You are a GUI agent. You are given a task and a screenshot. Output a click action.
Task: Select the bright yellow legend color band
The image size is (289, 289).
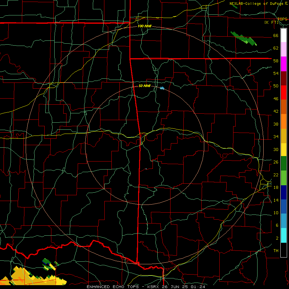coord(284,149)
